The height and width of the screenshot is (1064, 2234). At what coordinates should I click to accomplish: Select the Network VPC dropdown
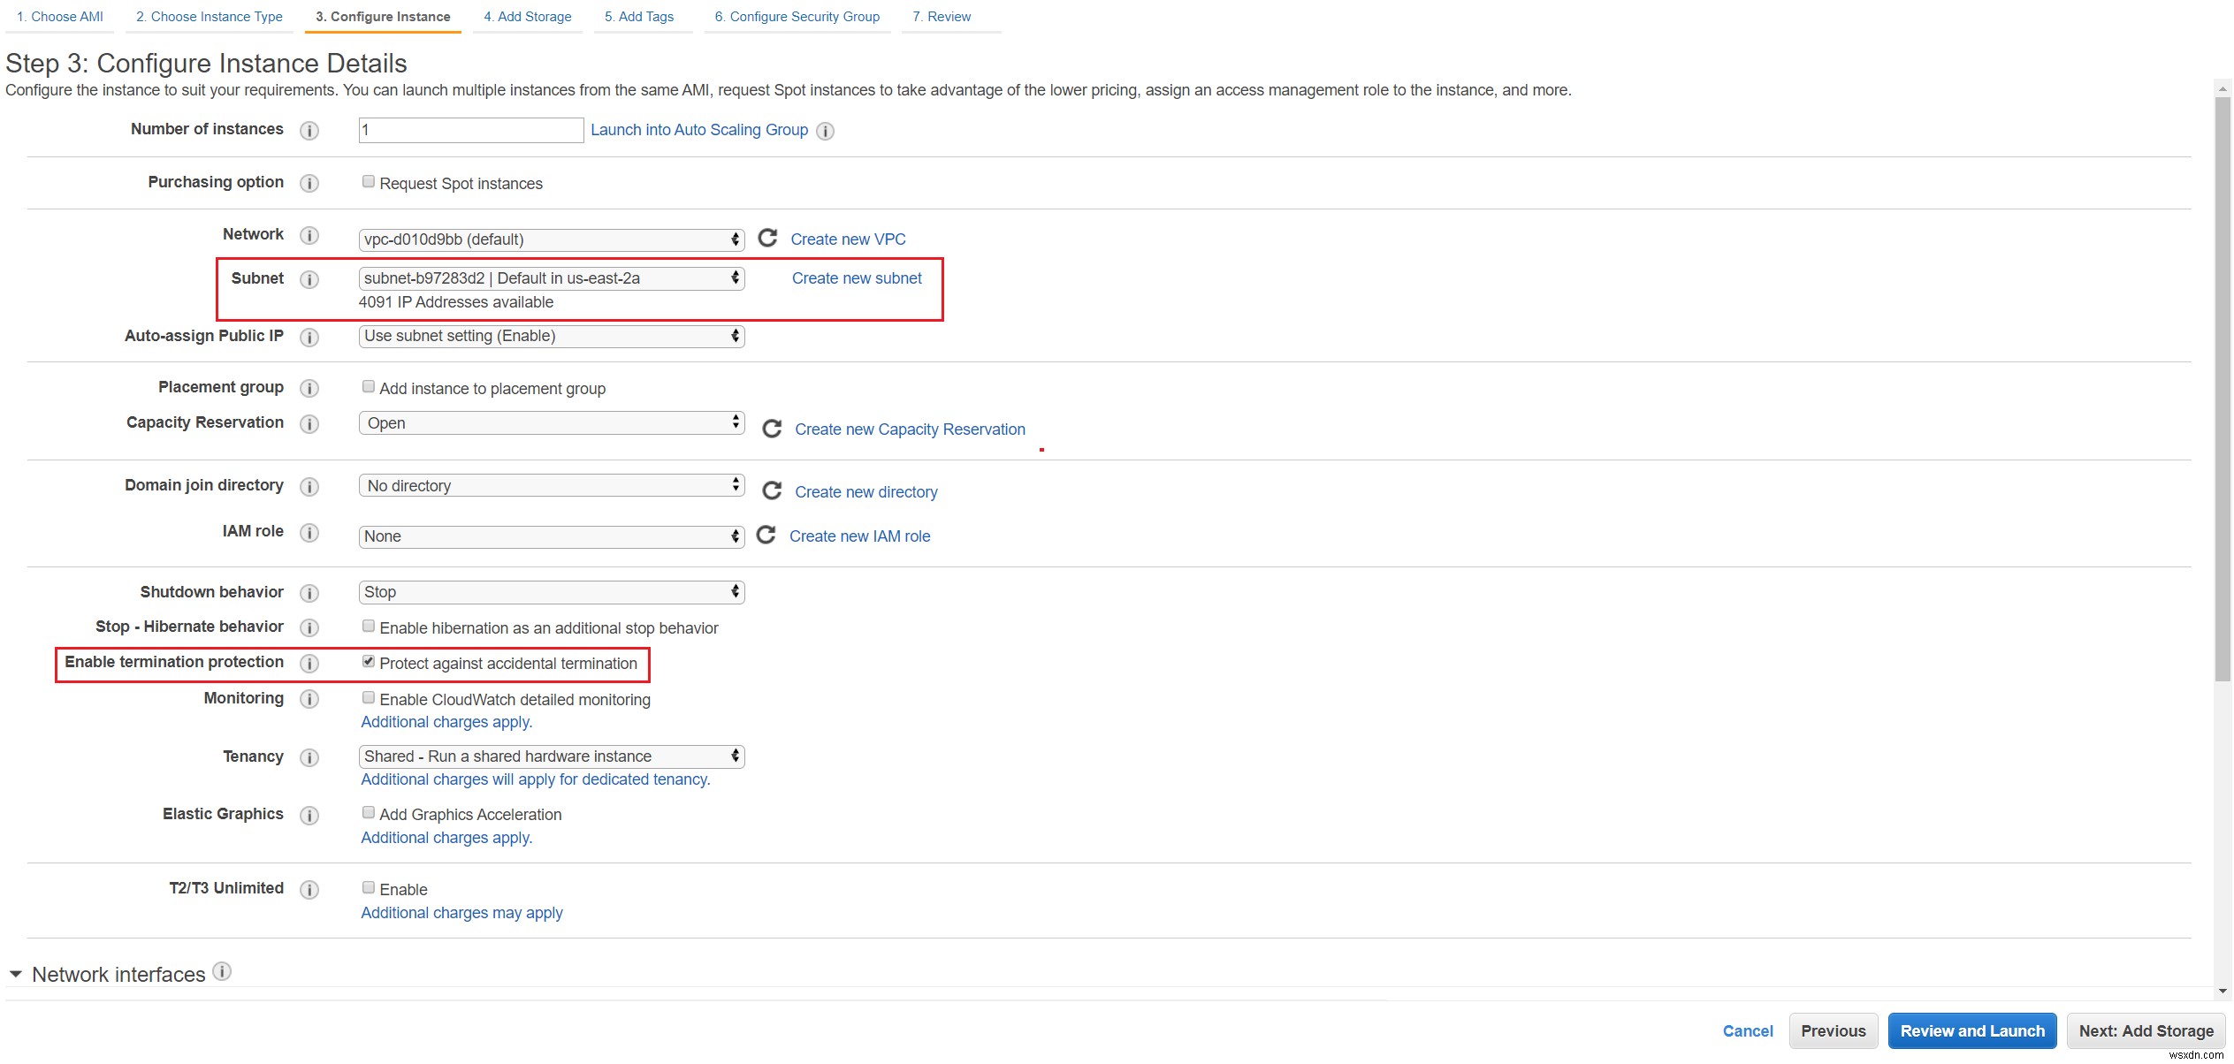(550, 238)
